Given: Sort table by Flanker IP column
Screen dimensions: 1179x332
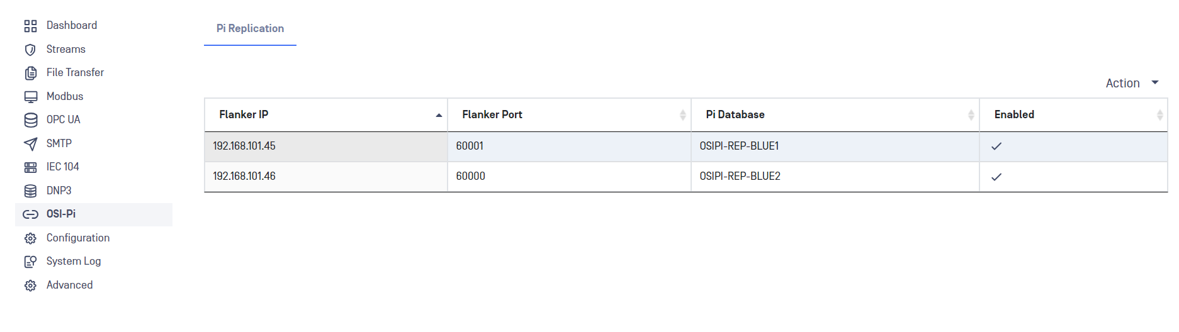Looking at the screenshot, I should [326, 114].
